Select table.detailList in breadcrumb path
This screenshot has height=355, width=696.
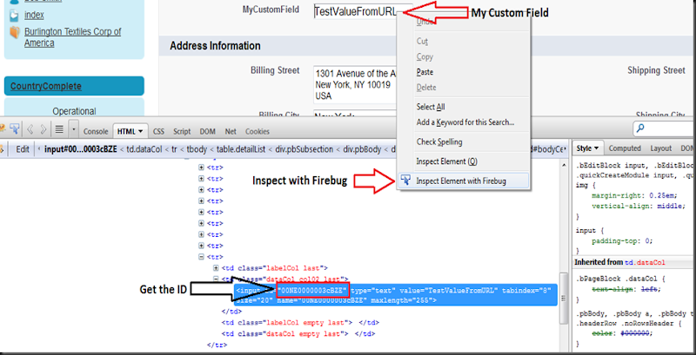(x=241, y=149)
